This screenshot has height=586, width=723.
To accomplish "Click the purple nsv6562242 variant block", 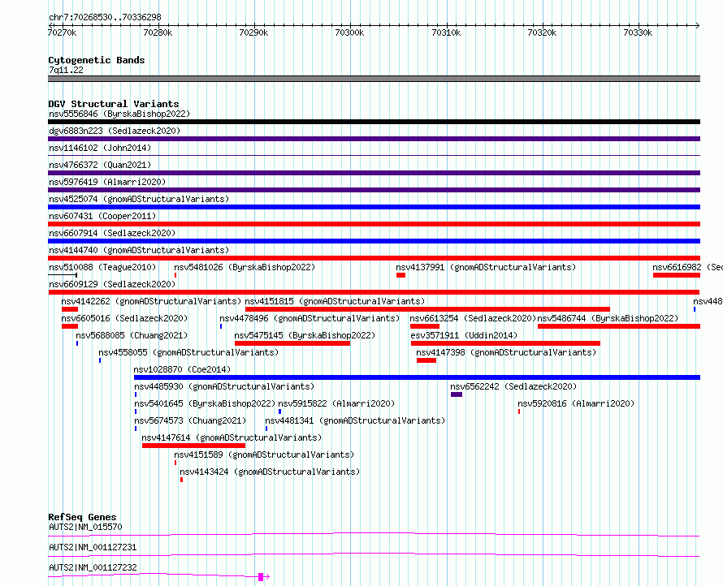I will [x=456, y=394].
